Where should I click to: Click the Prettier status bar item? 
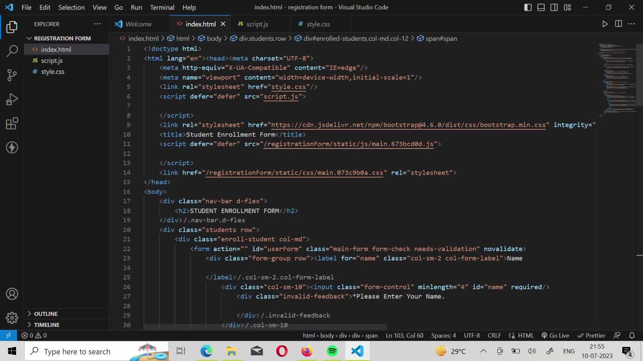591,335
